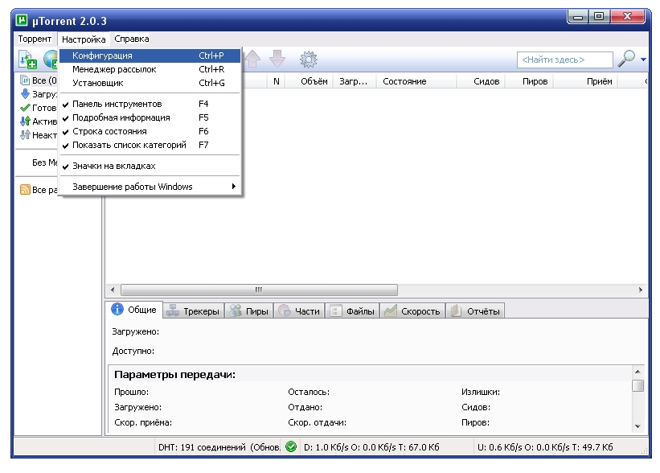Click the details panel scroll down arrow

click(x=637, y=426)
